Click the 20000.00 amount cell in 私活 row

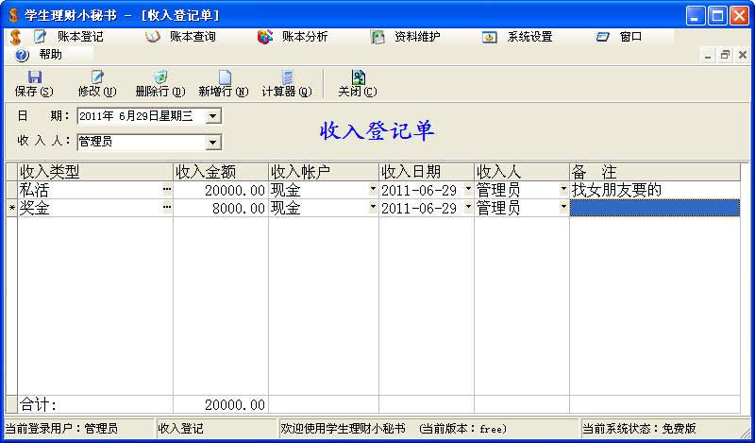[221, 190]
